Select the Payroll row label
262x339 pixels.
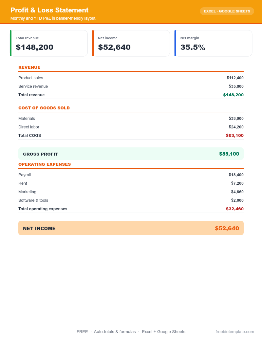[x=25, y=175]
